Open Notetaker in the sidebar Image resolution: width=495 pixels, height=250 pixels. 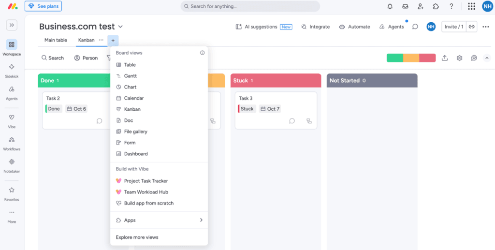[12, 165]
